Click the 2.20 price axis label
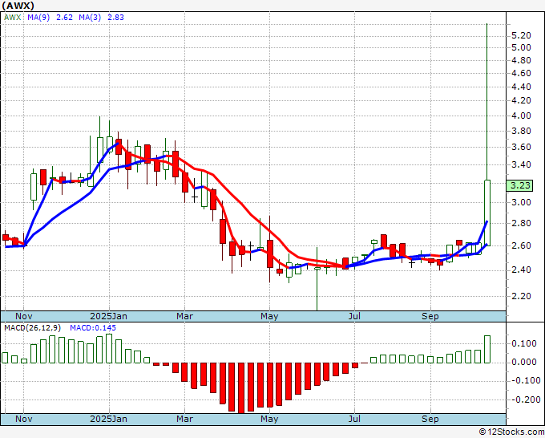This screenshot has height=438, width=545. pos(521,296)
